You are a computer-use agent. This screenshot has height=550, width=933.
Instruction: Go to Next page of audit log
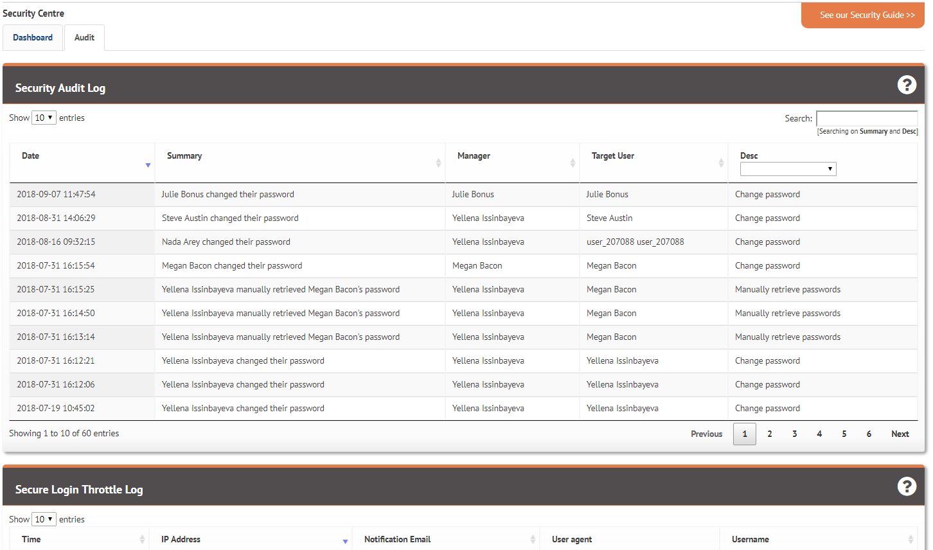point(900,434)
